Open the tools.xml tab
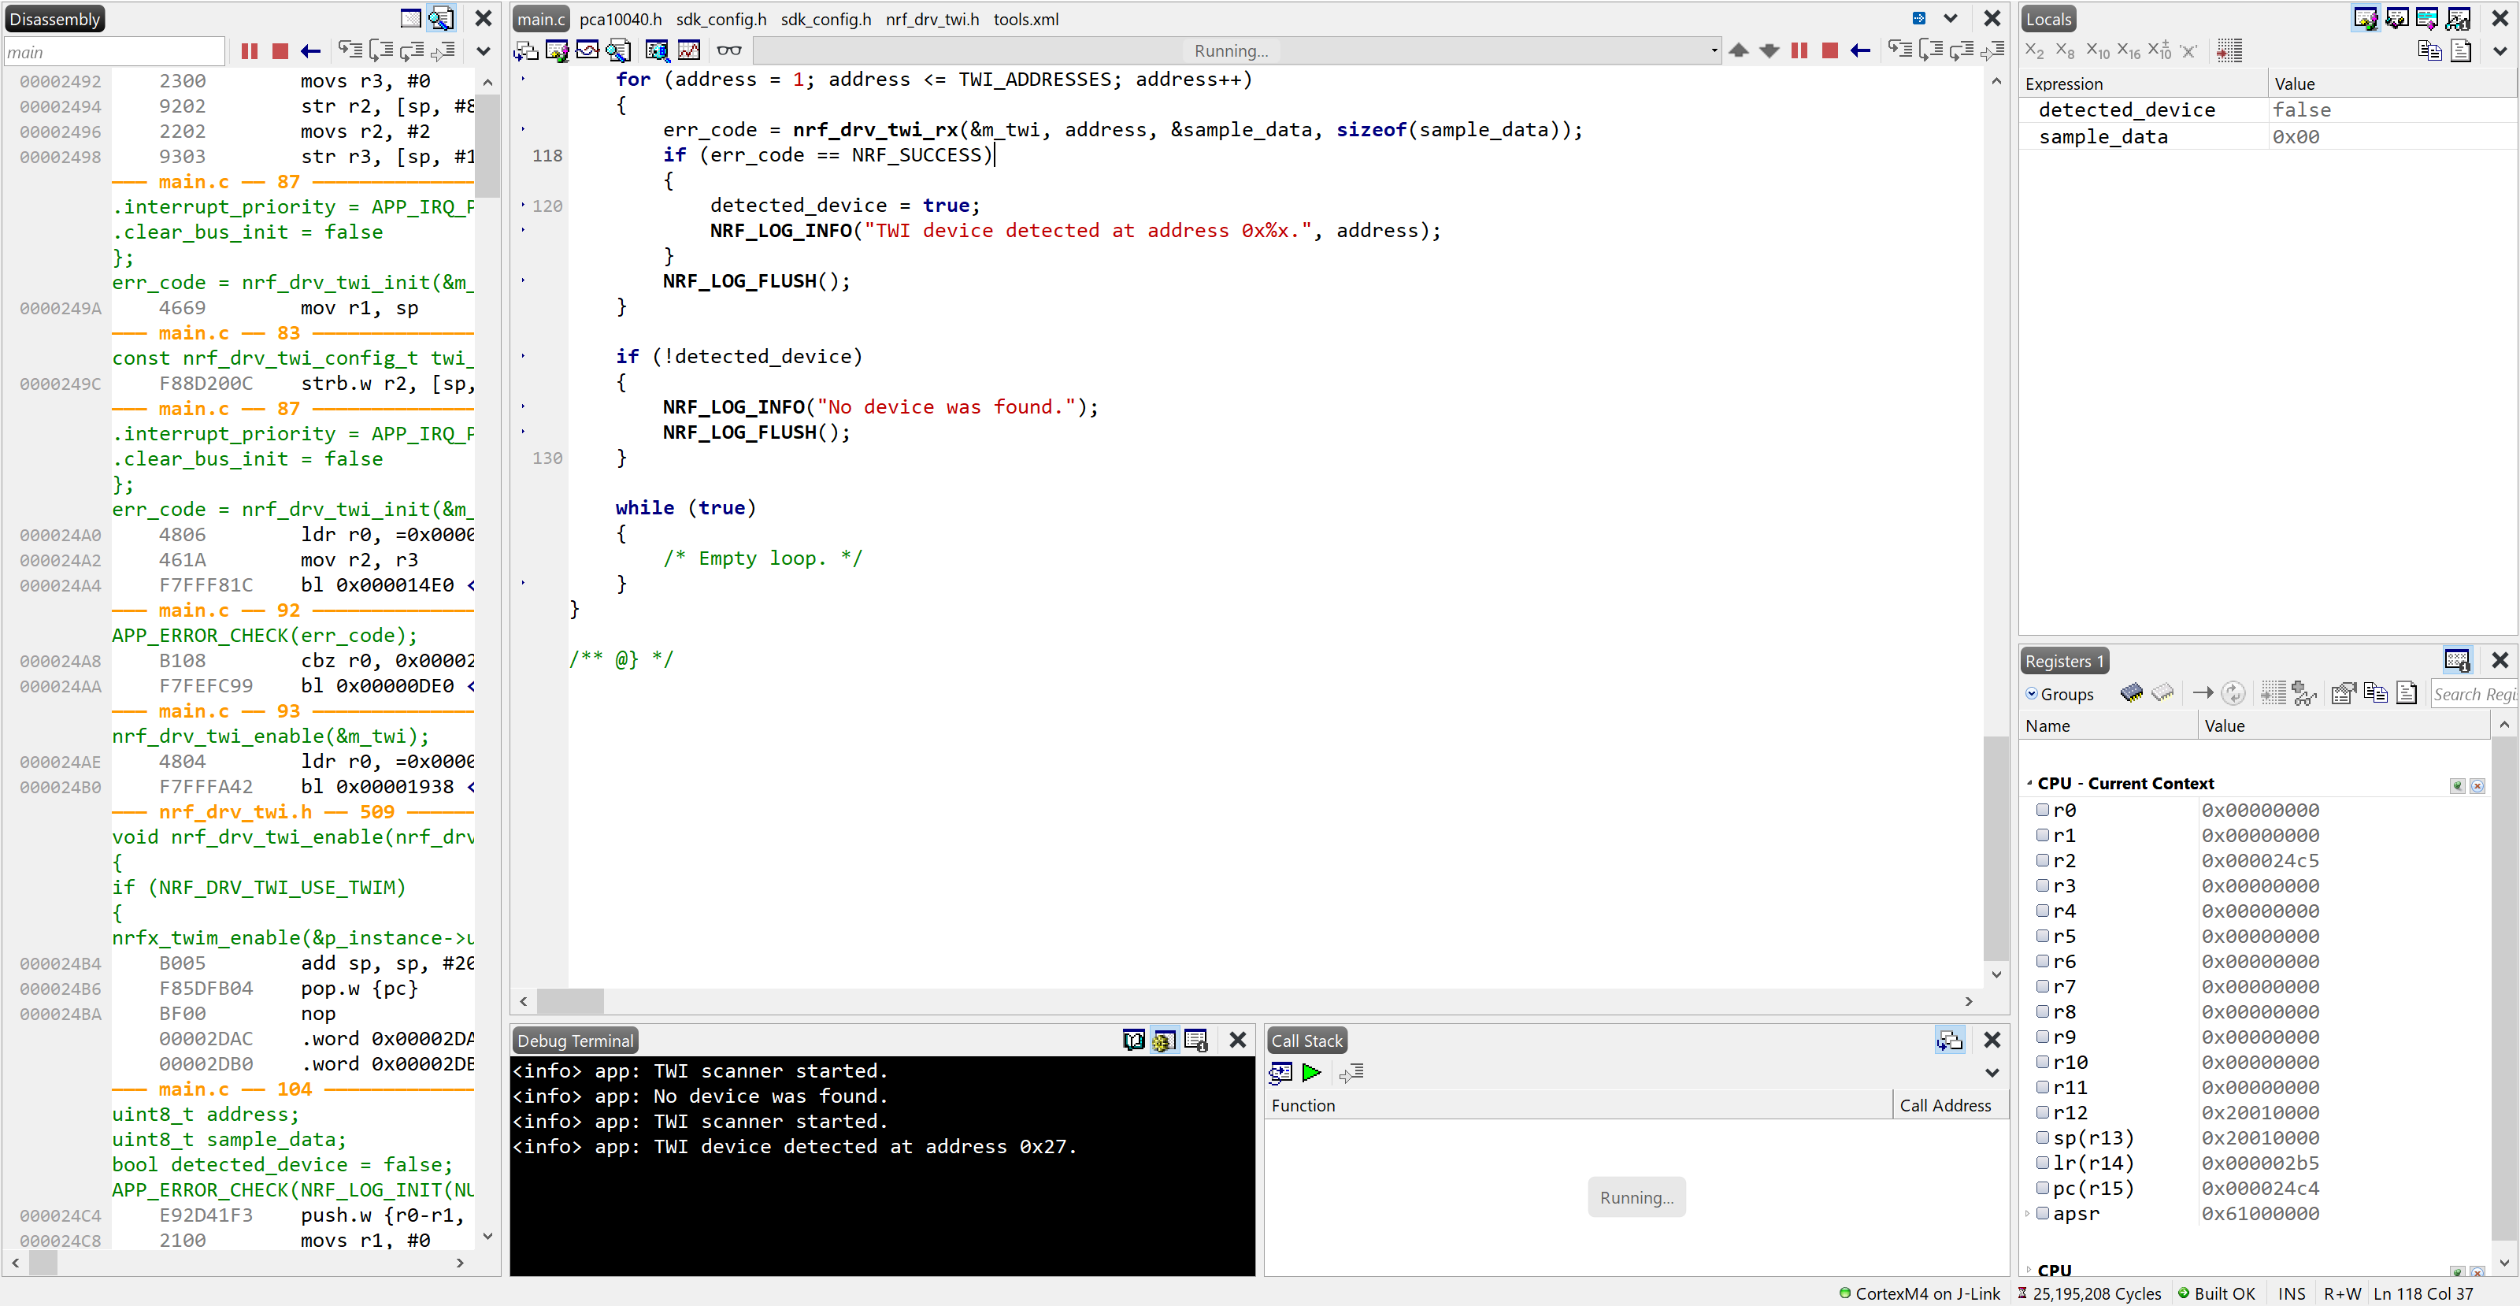This screenshot has height=1306, width=2520. [1026, 19]
